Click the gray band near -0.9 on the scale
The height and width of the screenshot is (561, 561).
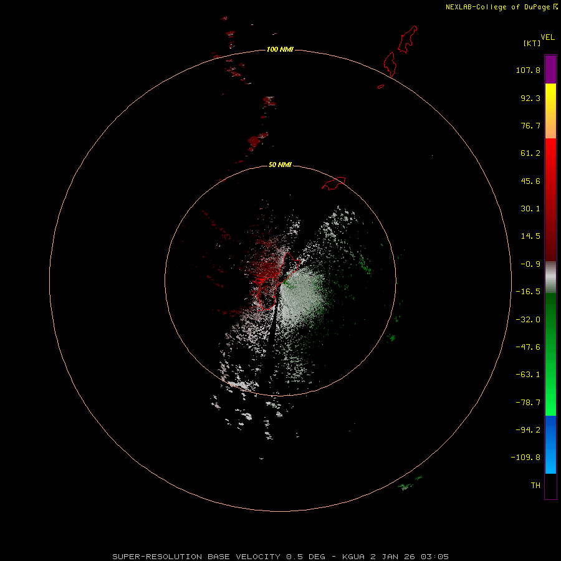[550, 277]
